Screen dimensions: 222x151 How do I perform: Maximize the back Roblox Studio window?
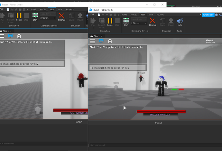[x=154, y=5]
